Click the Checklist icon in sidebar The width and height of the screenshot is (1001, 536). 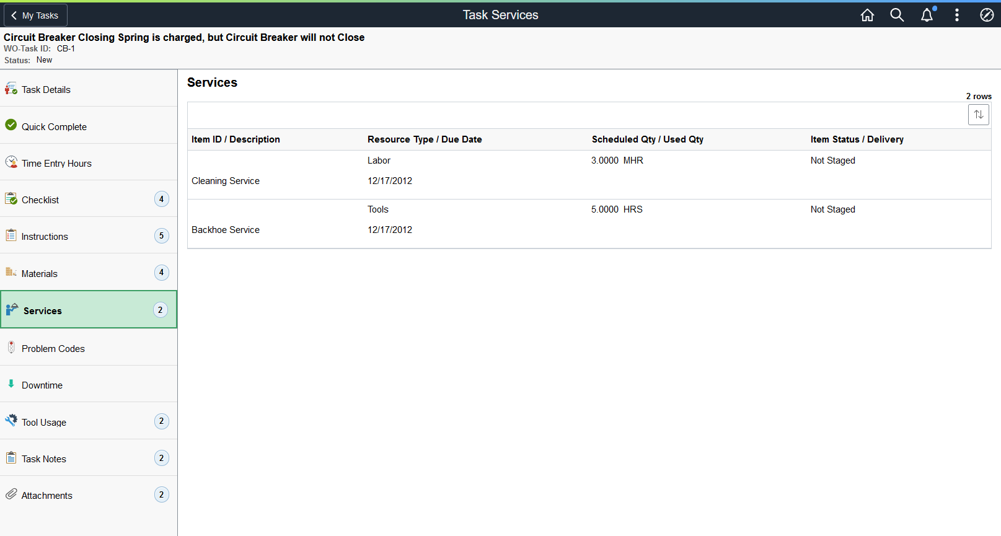point(11,199)
